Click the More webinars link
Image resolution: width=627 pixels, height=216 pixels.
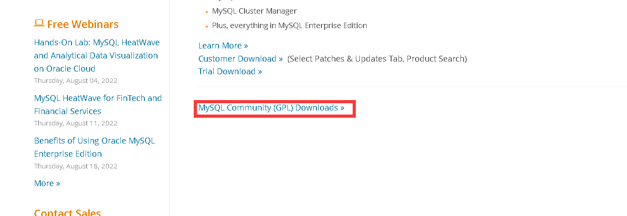coord(47,183)
